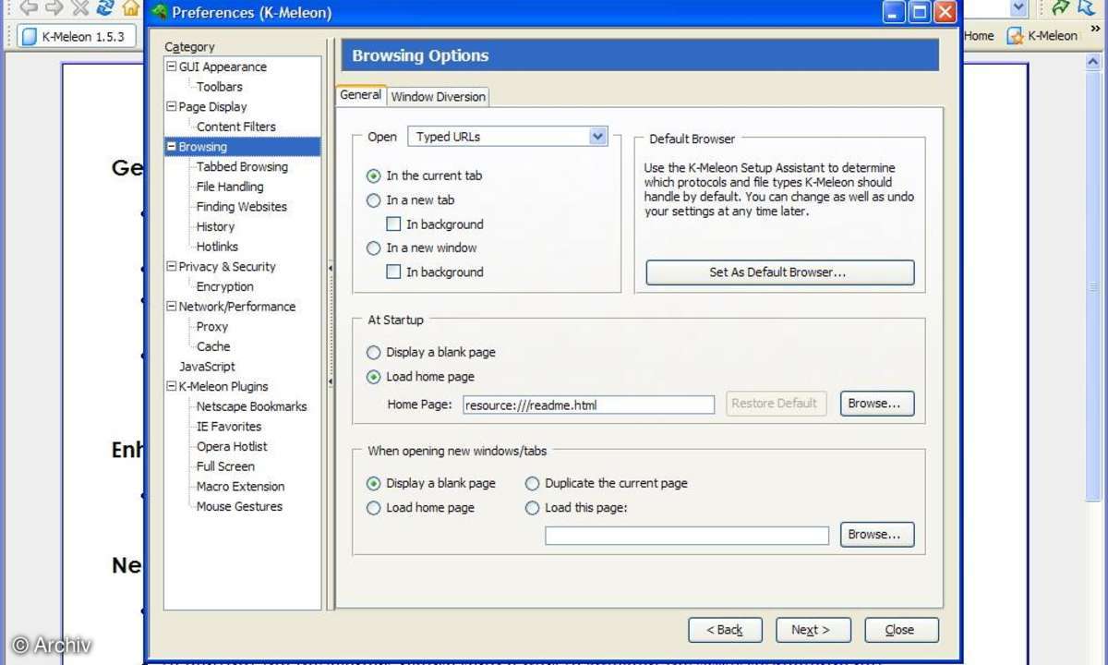The image size is (1108, 665).
Task: Select the General tab
Action: pos(360,95)
